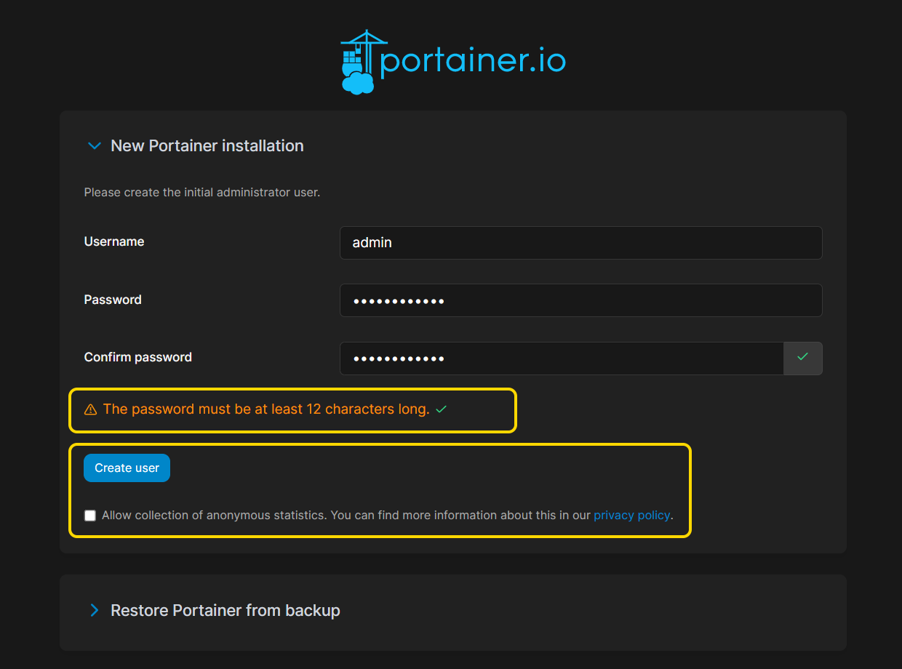The height and width of the screenshot is (669, 902).
Task: Click the checkmark after password length message
Action: tap(441, 409)
